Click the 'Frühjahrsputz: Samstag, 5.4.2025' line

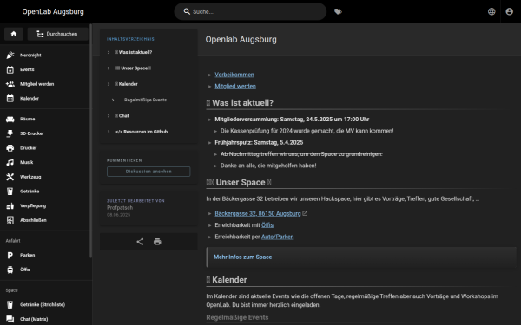(x=259, y=143)
